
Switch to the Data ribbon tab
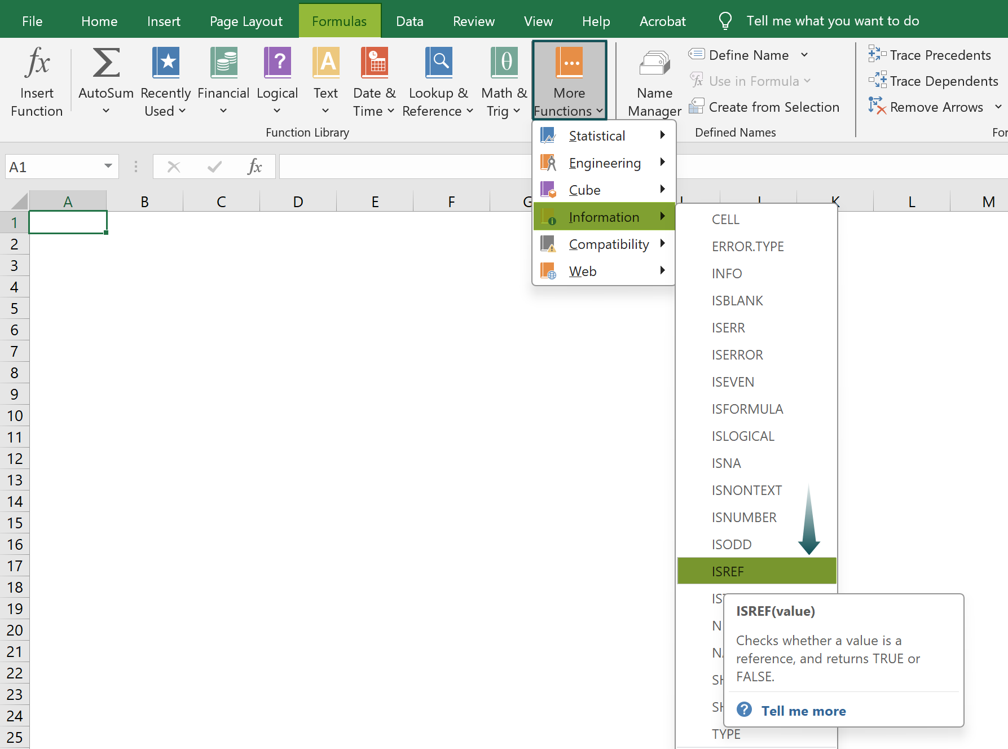(x=410, y=21)
